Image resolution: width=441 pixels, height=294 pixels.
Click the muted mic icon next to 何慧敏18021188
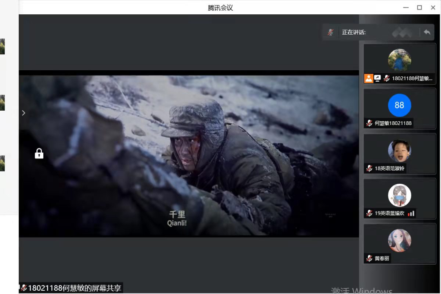(x=369, y=123)
